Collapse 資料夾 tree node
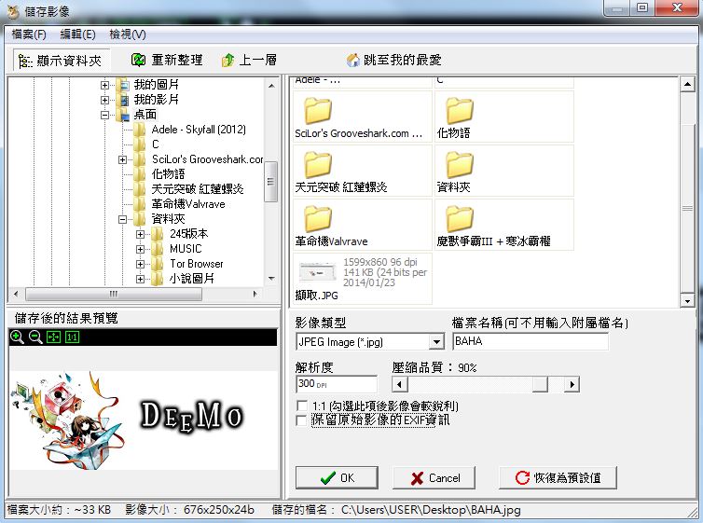Screen dimensions: 703x523 pyautogui.click(x=122, y=219)
